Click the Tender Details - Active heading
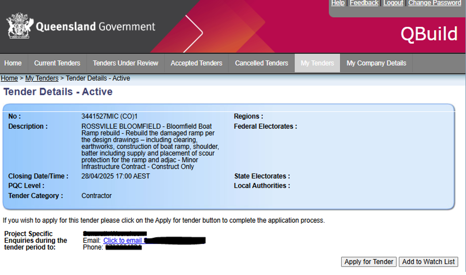The height and width of the screenshot is (275, 466). click(58, 92)
